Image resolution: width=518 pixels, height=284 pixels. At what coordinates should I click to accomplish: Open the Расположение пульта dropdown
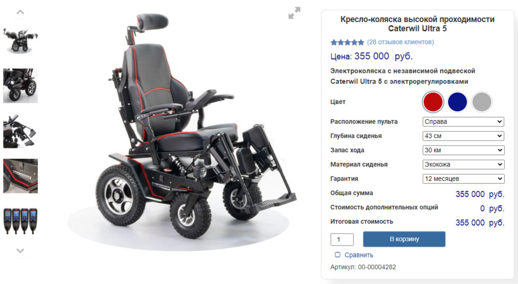(463, 121)
